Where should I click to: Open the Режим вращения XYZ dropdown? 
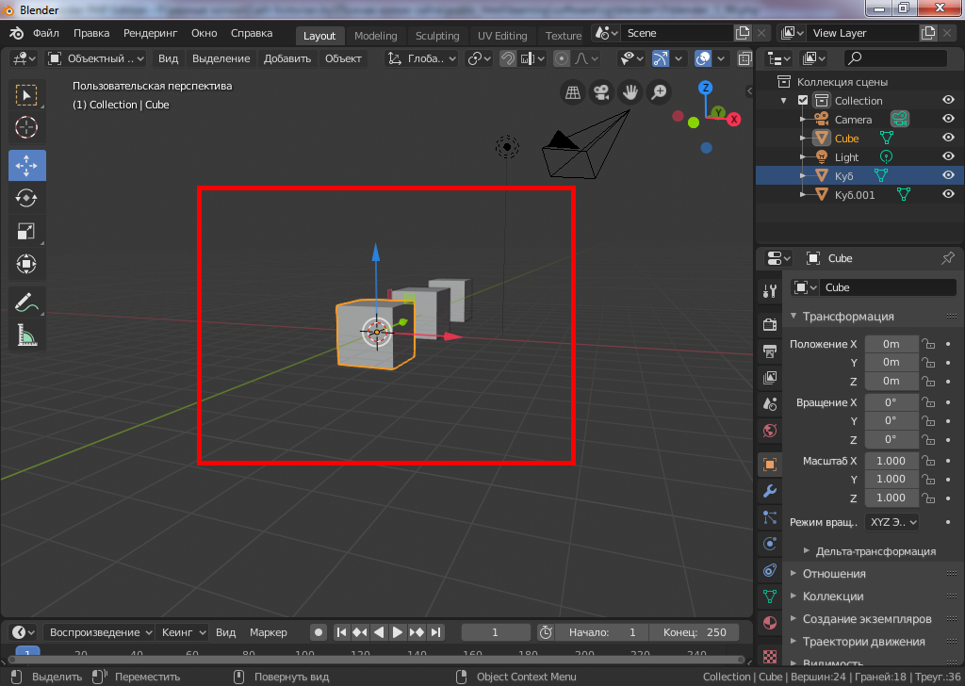(891, 522)
